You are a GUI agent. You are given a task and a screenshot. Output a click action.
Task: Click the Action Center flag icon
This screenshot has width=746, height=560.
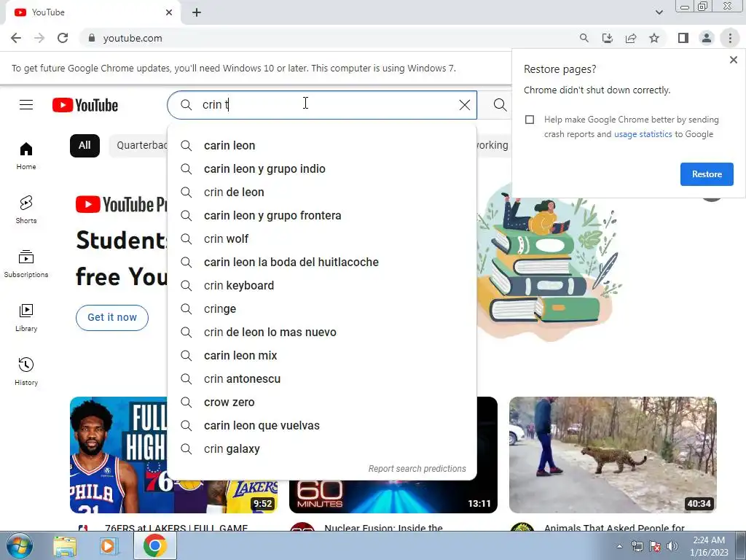point(655,546)
